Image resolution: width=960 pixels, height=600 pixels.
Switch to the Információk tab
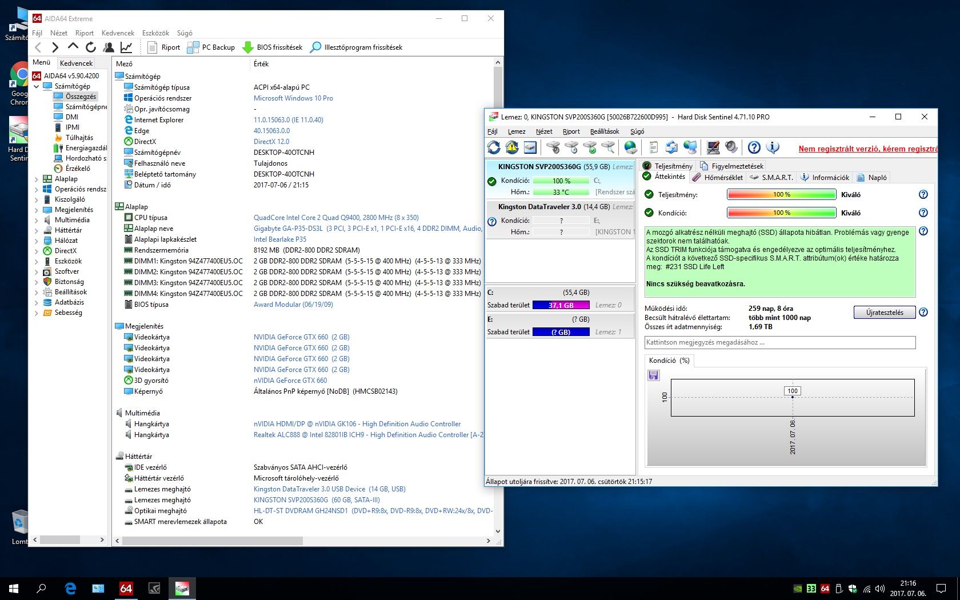click(x=825, y=178)
